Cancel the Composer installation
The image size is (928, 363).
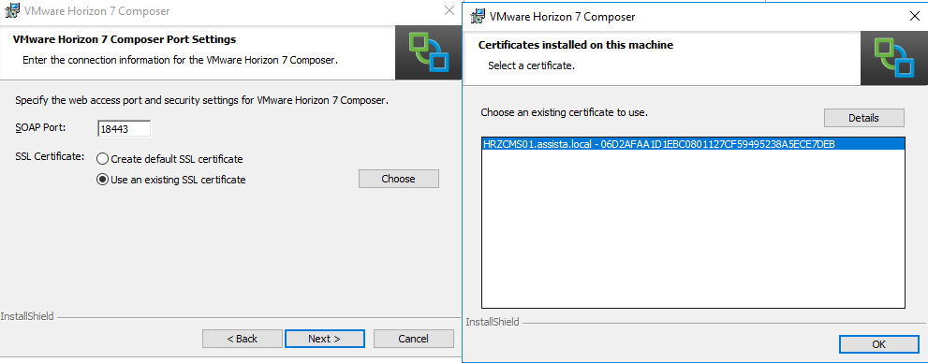(413, 339)
